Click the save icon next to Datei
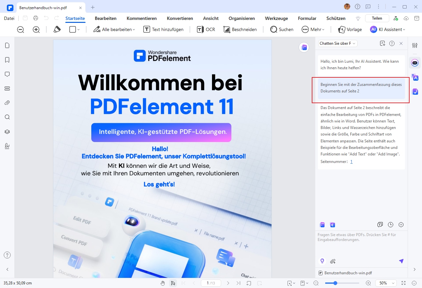The height and width of the screenshot is (288, 422). click(25, 18)
